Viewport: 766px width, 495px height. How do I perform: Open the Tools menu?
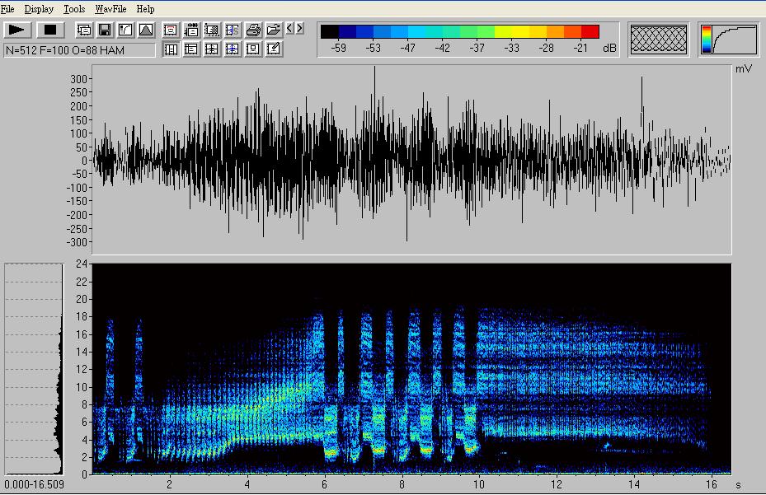pyautogui.click(x=74, y=9)
